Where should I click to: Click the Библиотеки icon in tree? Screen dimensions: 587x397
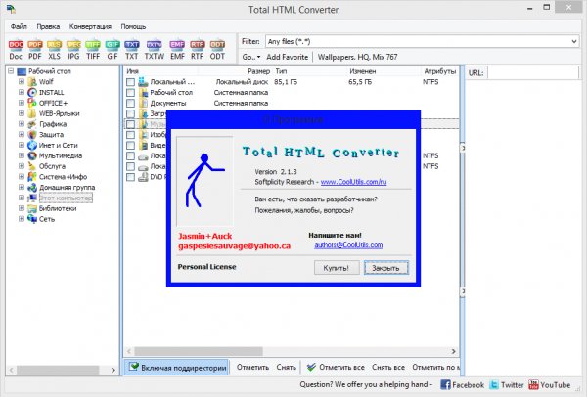point(32,208)
